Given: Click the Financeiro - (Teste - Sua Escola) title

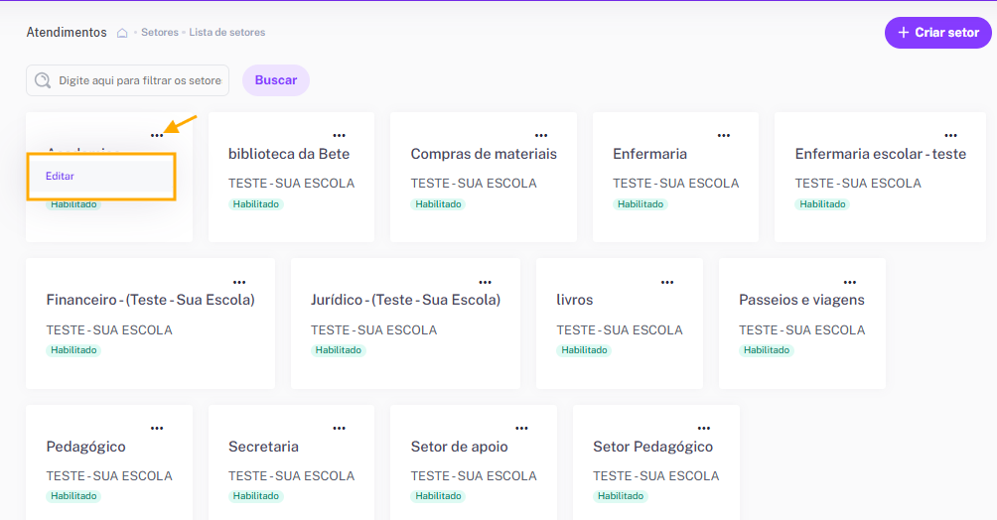Looking at the screenshot, I should (x=151, y=300).
